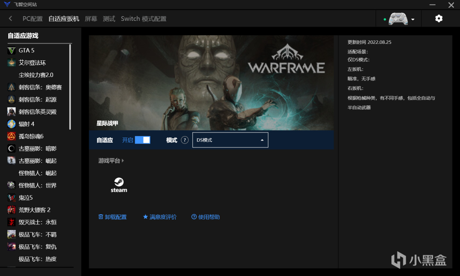Click the 毁灭战士：永恒 game icon
The image size is (460, 276).
tap(11, 222)
